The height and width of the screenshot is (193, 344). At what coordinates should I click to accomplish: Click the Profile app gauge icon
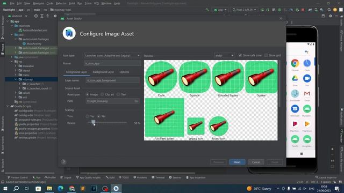point(291,10)
